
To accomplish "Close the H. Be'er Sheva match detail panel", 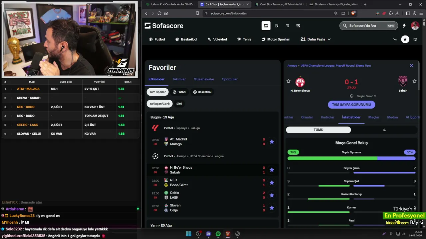I will 411,66.
